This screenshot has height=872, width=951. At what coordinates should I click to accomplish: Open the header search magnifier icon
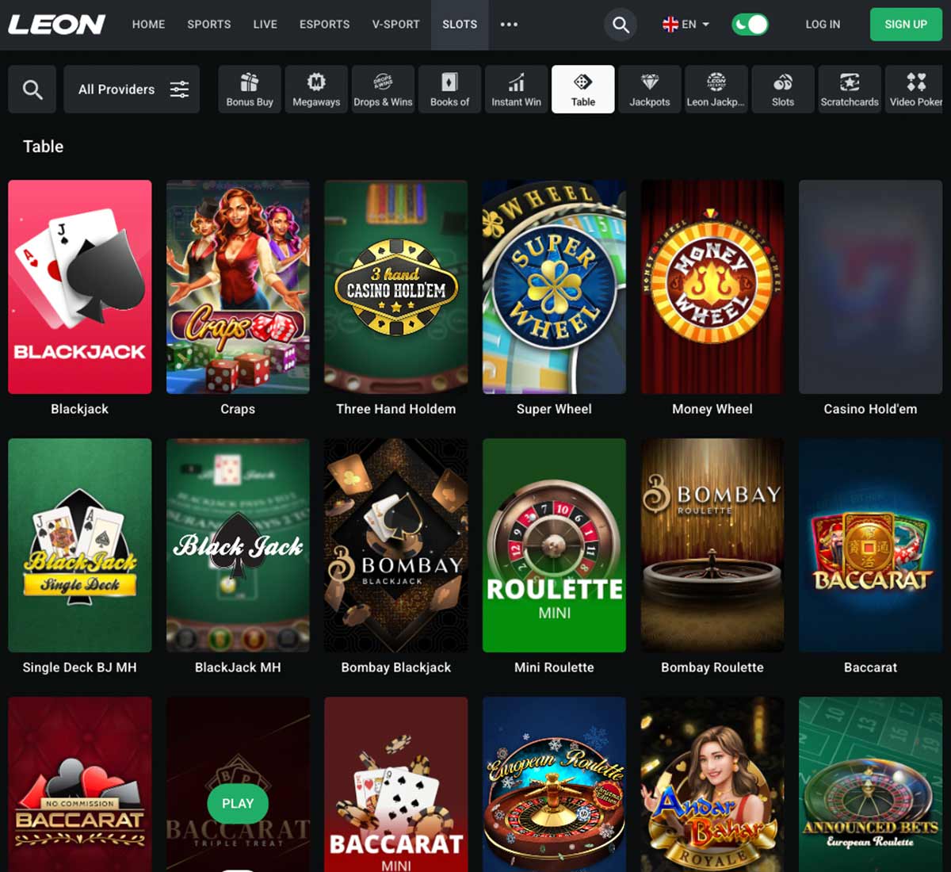(621, 25)
